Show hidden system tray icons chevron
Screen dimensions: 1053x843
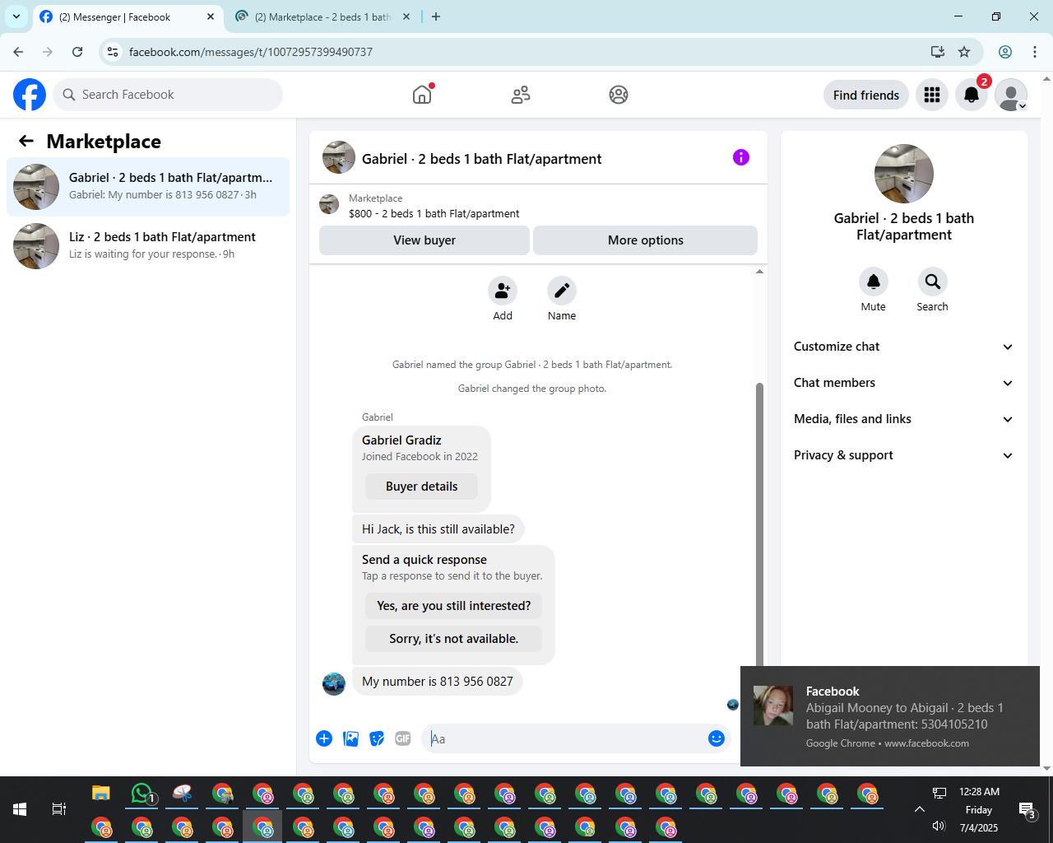[x=919, y=809]
